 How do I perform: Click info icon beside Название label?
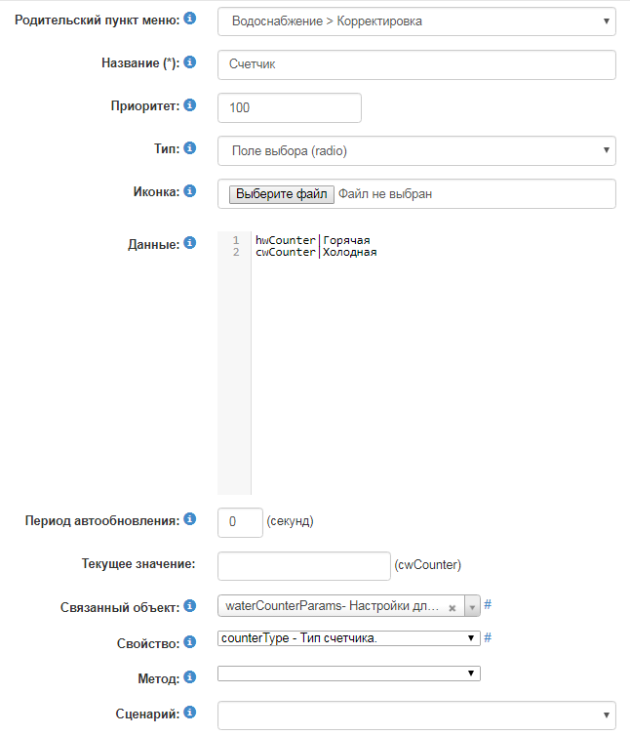click(190, 62)
